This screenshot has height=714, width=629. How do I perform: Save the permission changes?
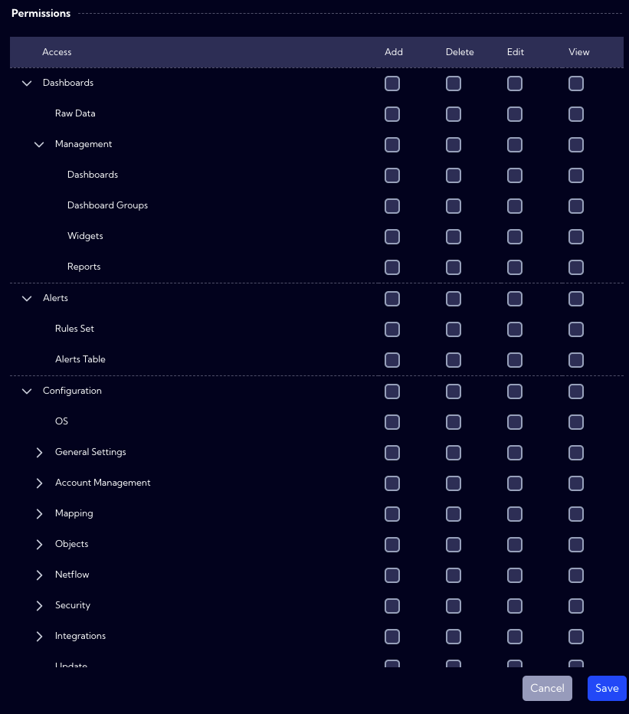point(607,688)
